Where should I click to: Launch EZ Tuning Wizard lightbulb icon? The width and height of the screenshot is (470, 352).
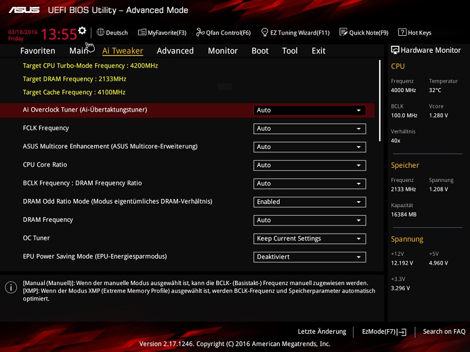[x=265, y=32]
